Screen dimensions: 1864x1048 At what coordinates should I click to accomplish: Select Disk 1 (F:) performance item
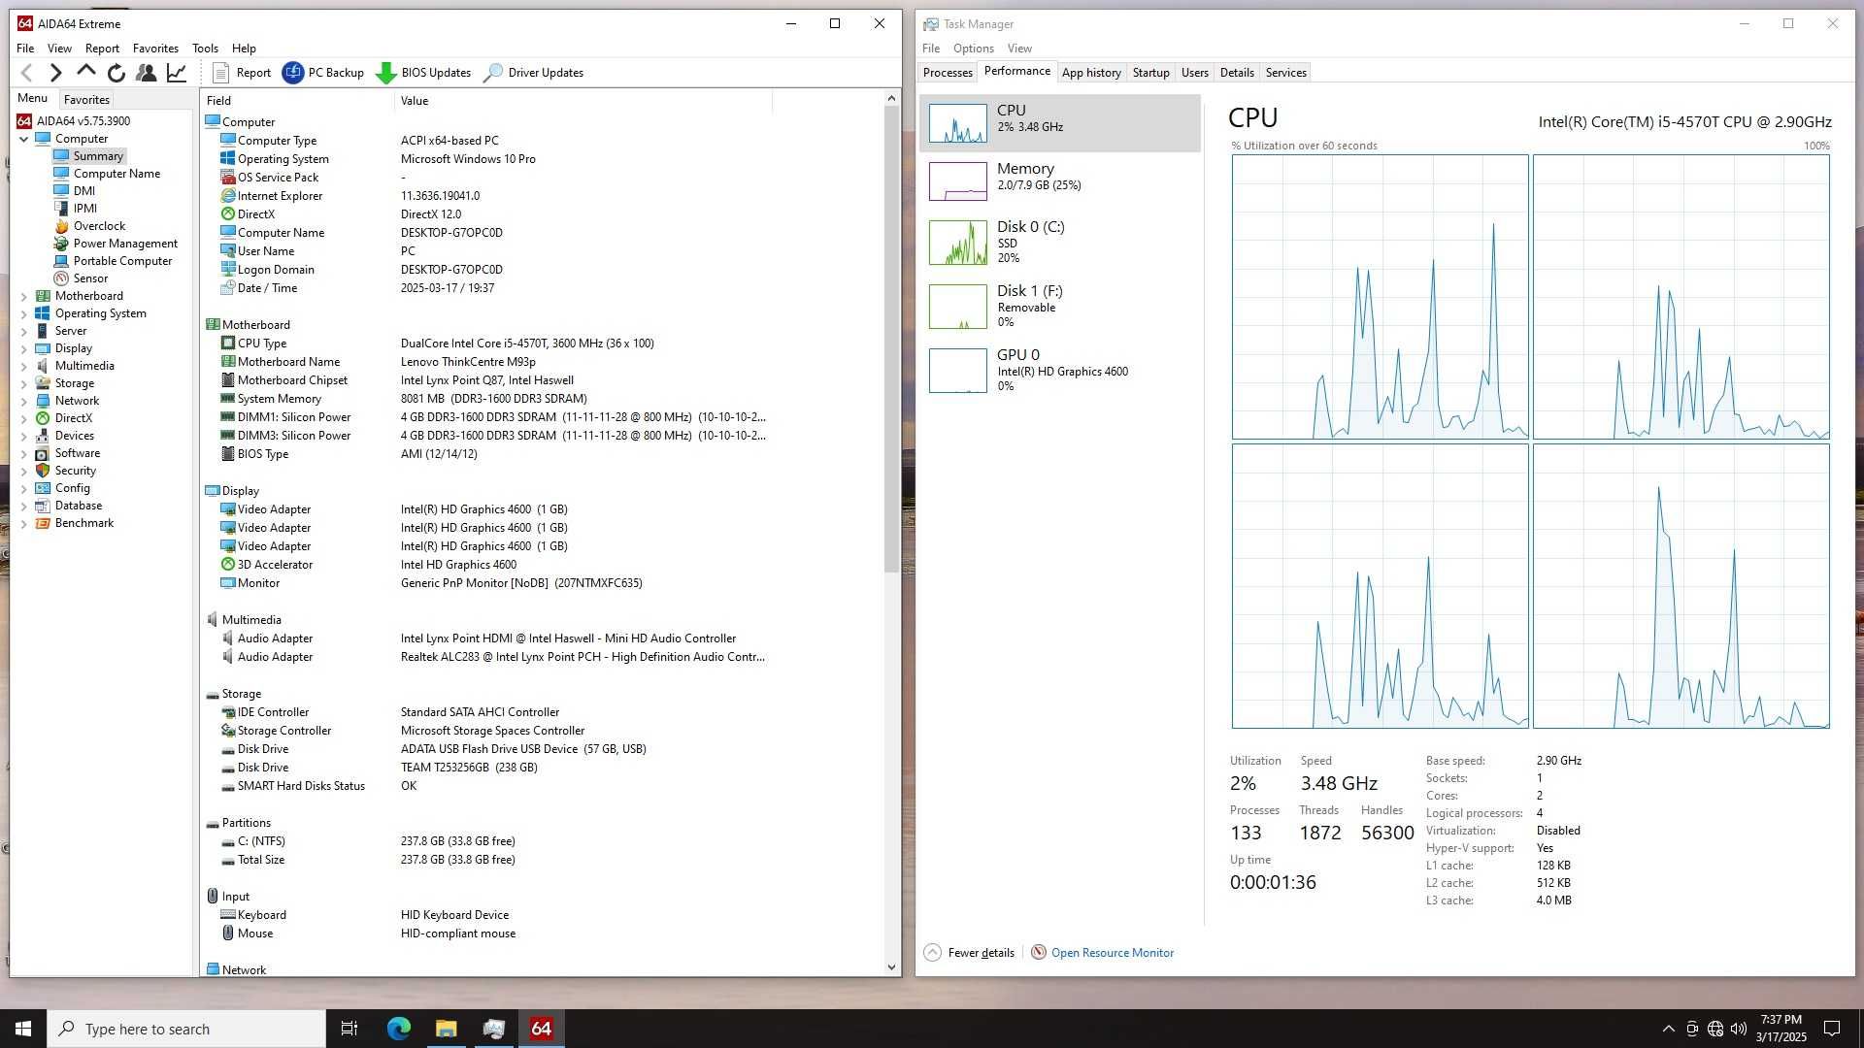[x=1059, y=307]
